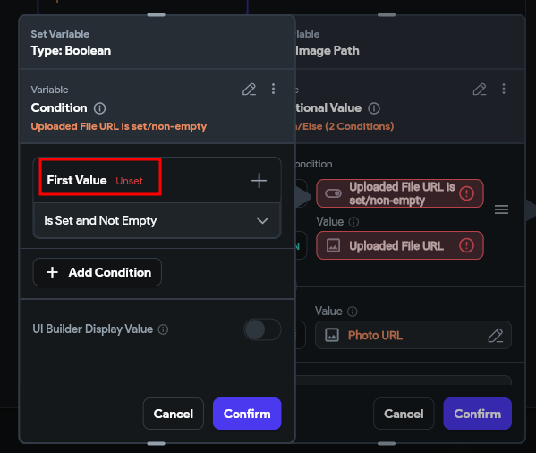Click the chevron arrow in the operator dropdown
Screen dimensions: 536x453
pyautogui.click(x=262, y=220)
